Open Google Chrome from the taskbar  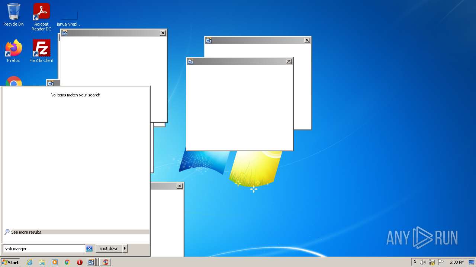(67, 262)
